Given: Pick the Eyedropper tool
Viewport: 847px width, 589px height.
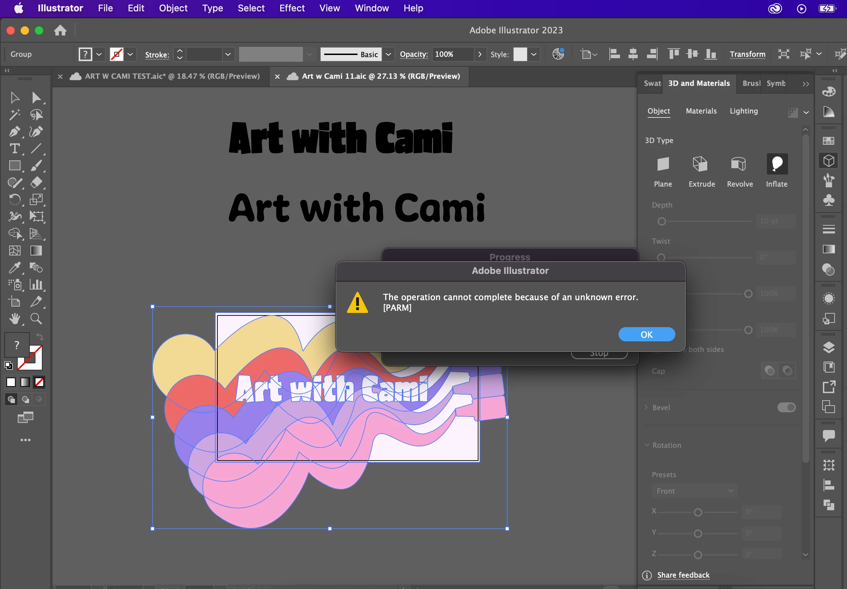Looking at the screenshot, I should click(x=15, y=268).
